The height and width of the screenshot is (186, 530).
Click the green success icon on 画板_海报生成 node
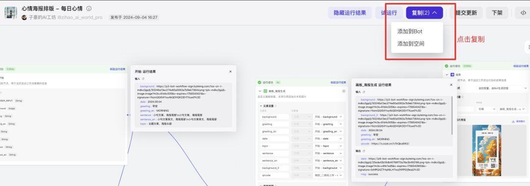click(259, 82)
